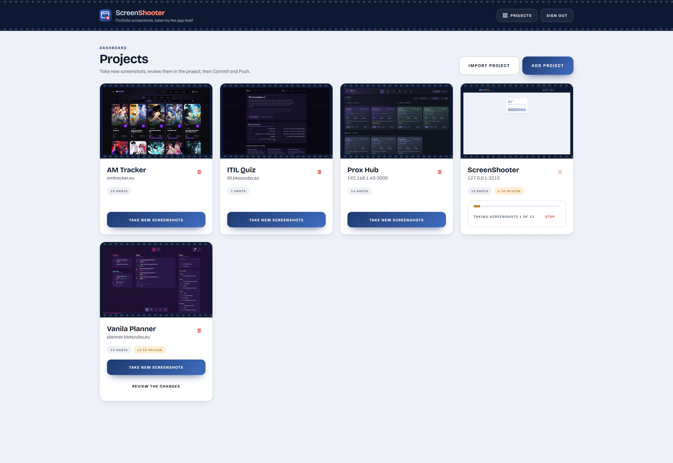Delete Vanila Planner with trash icon
Image resolution: width=673 pixels, height=463 pixels.
[x=199, y=331]
